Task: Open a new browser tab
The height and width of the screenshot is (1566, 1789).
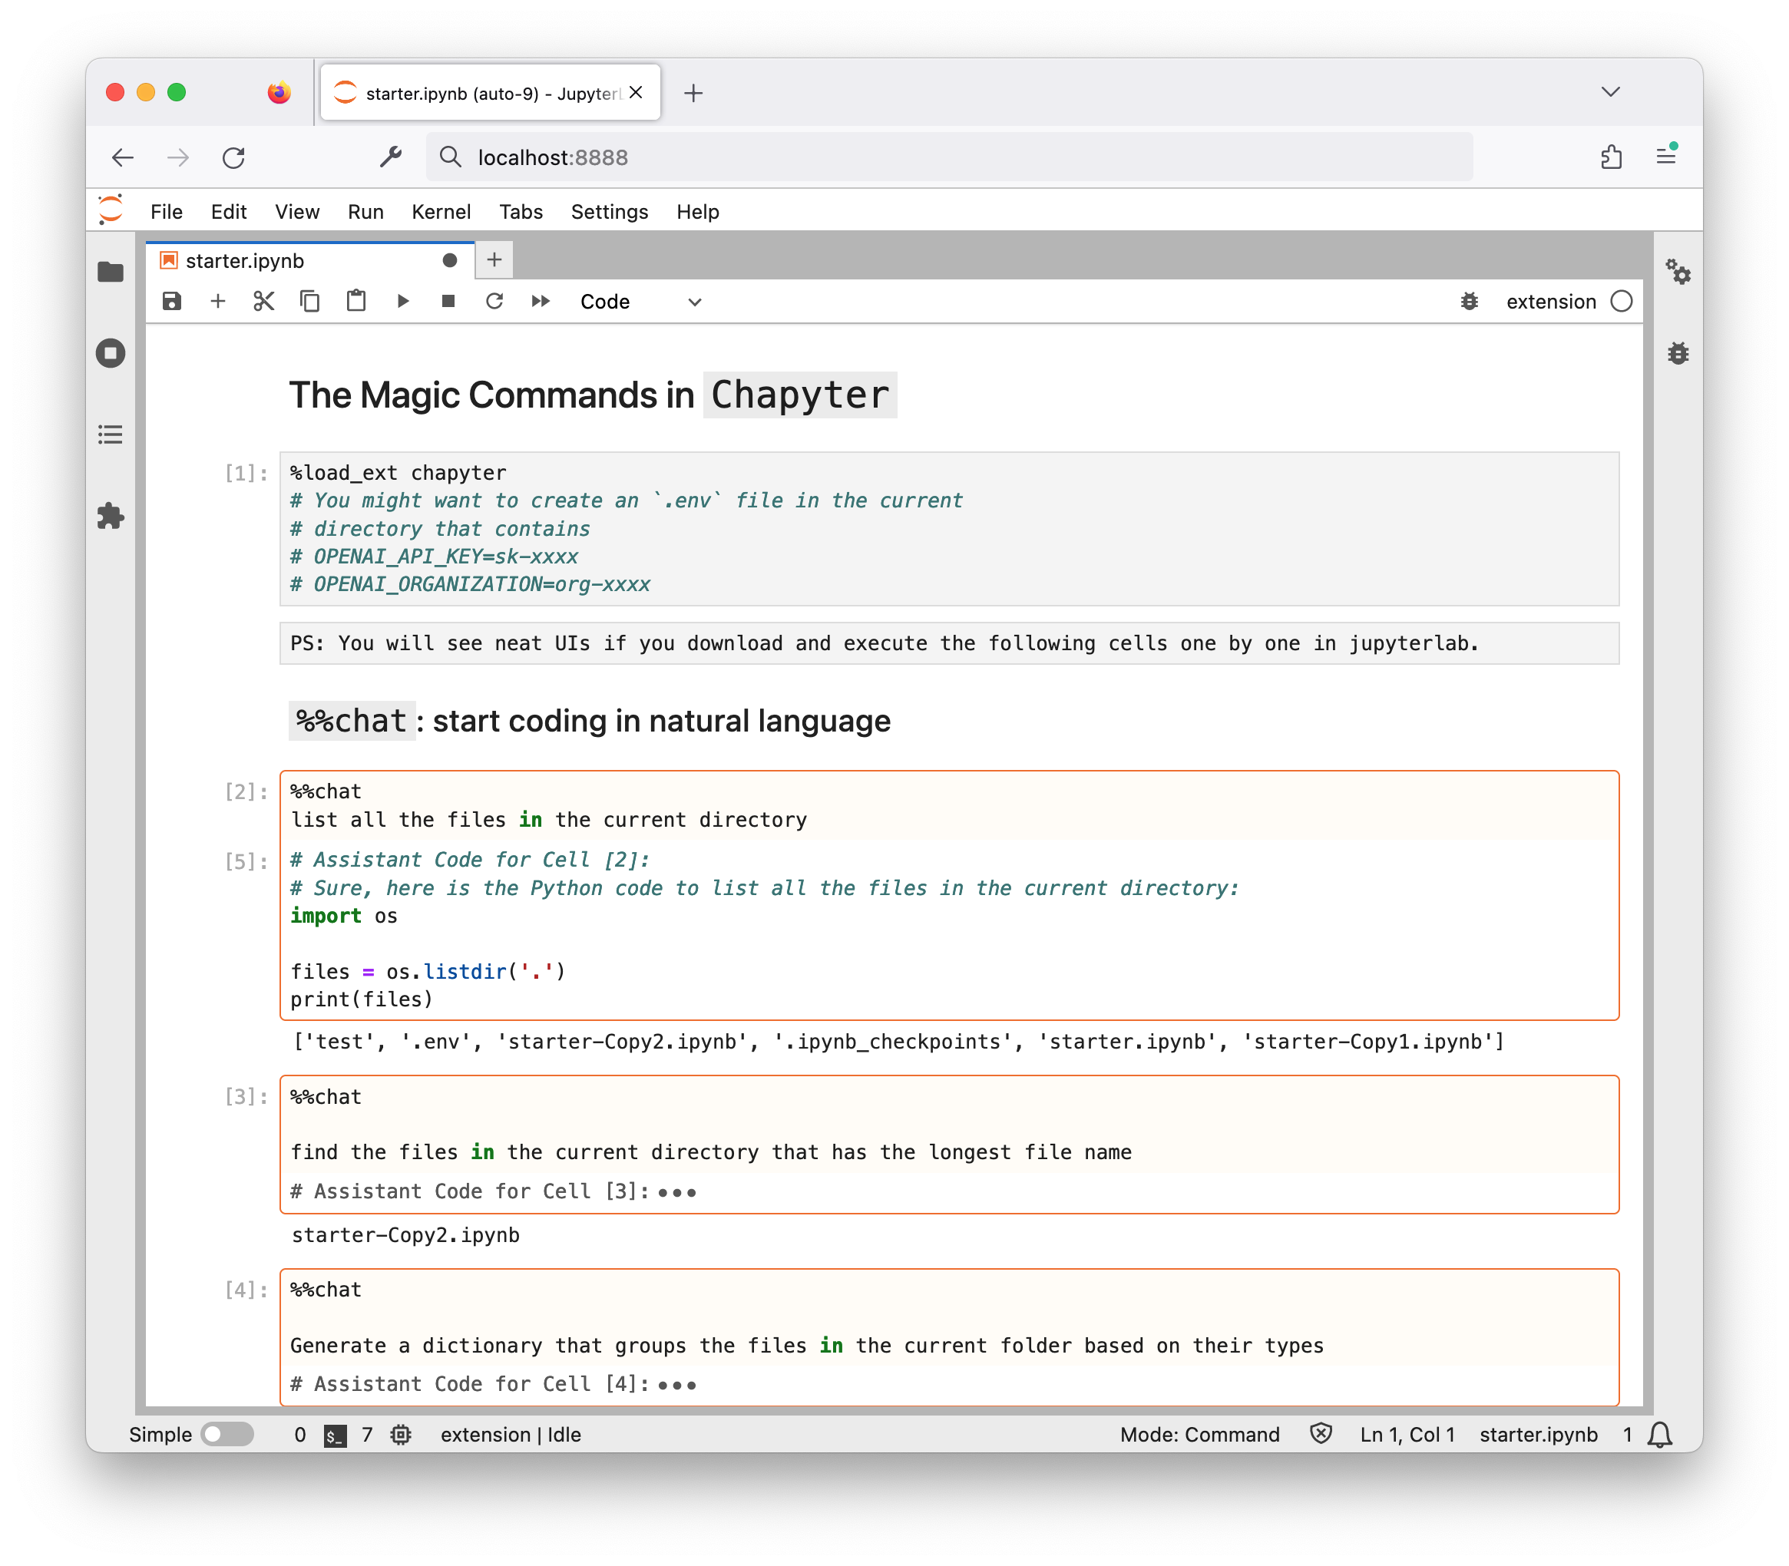Action: 693,93
